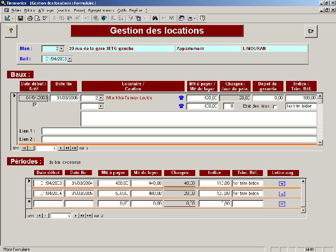Create a new Baux record via the navigator

[x=74, y=148]
